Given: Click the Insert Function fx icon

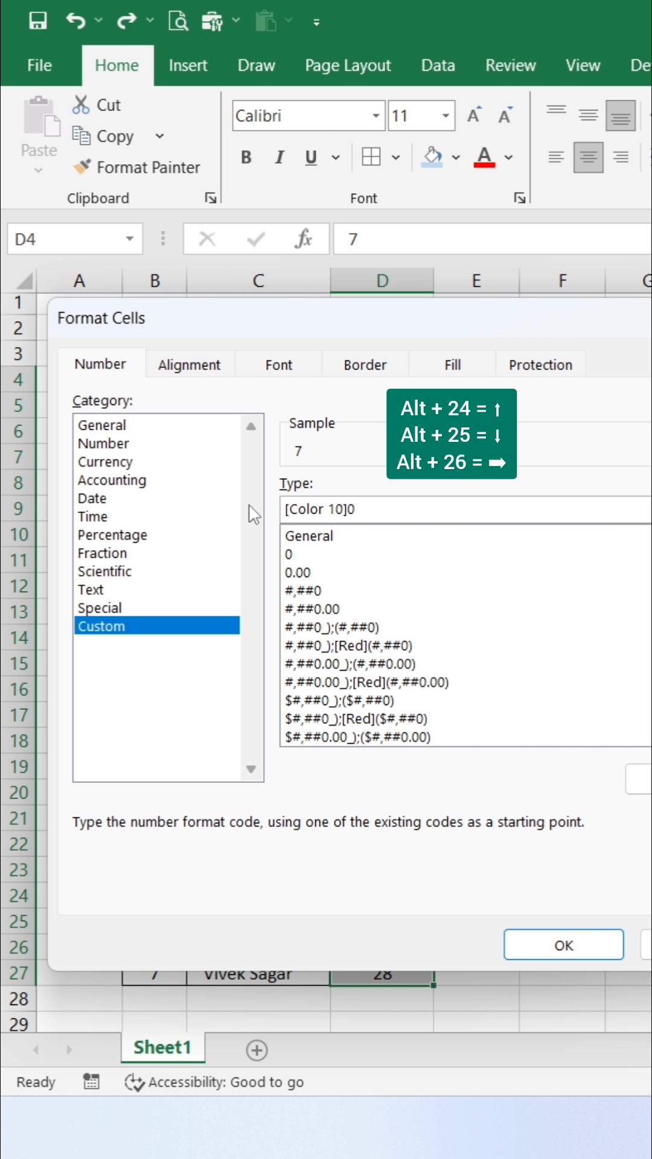Looking at the screenshot, I should (303, 239).
